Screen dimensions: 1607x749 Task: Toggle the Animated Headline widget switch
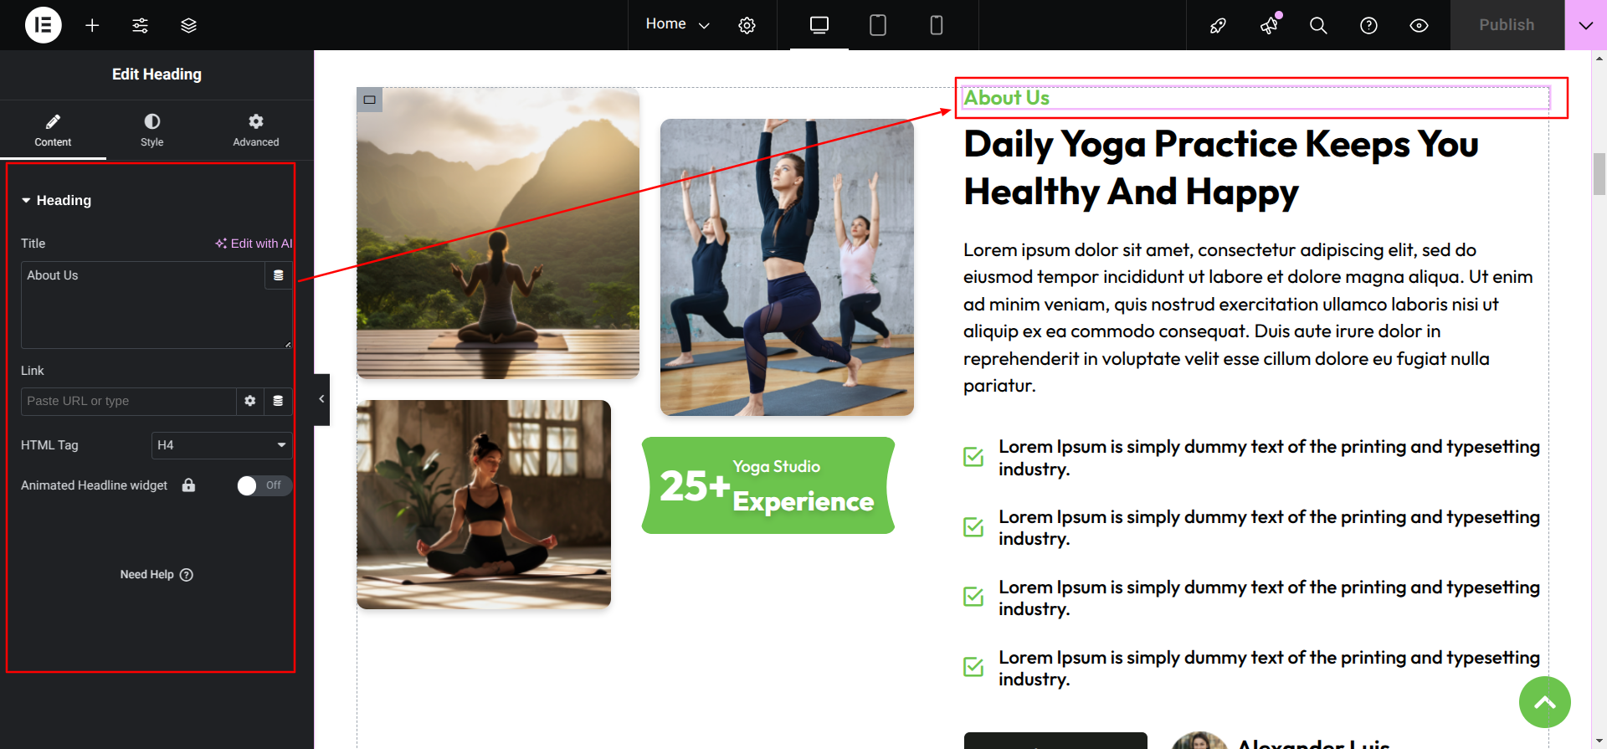[264, 485]
